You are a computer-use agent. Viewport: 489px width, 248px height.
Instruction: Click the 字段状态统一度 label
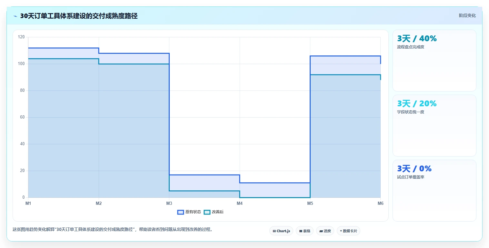[x=410, y=112]
